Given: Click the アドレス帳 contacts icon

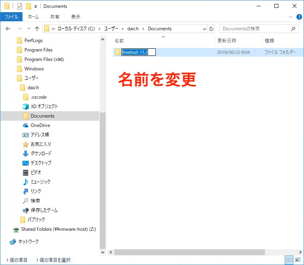Looking at the screenshot, I should pos(25,135).
